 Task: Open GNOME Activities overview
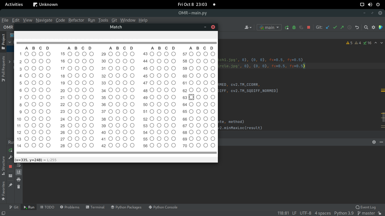(x=14, y=4)
